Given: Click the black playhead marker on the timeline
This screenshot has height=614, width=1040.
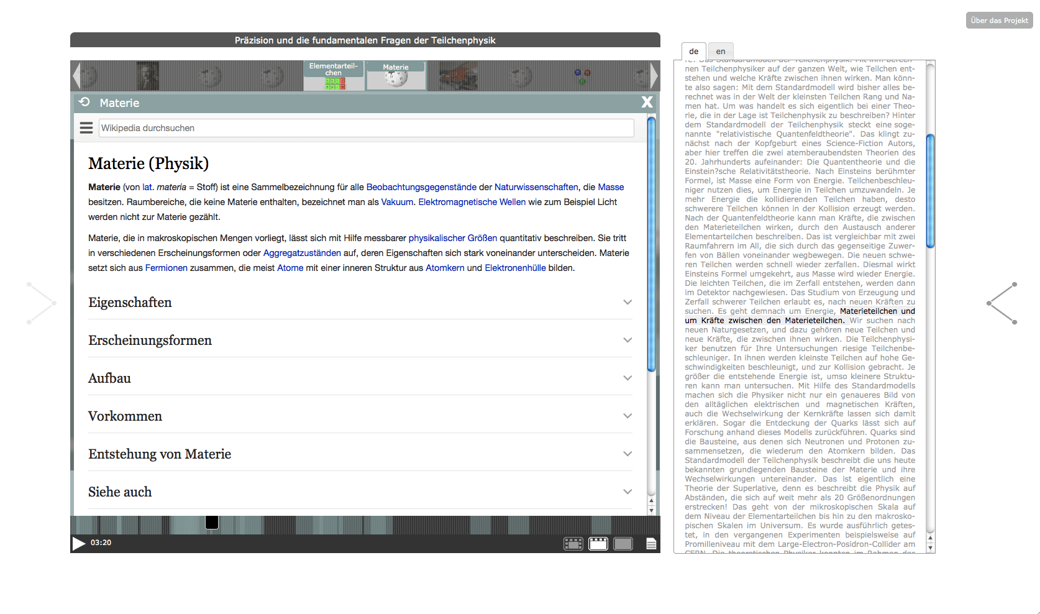Looking at the screenshot, I should (x=212, y=522).
